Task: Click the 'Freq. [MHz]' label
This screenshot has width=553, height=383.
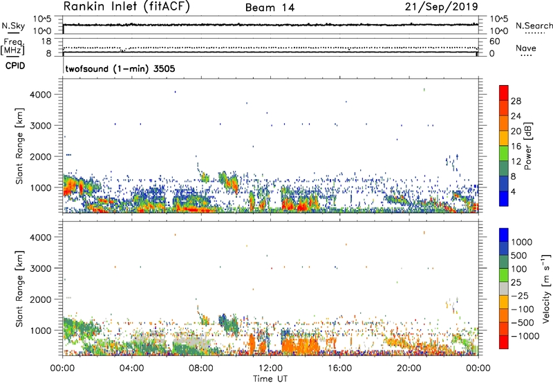Action: click(12, 47)
